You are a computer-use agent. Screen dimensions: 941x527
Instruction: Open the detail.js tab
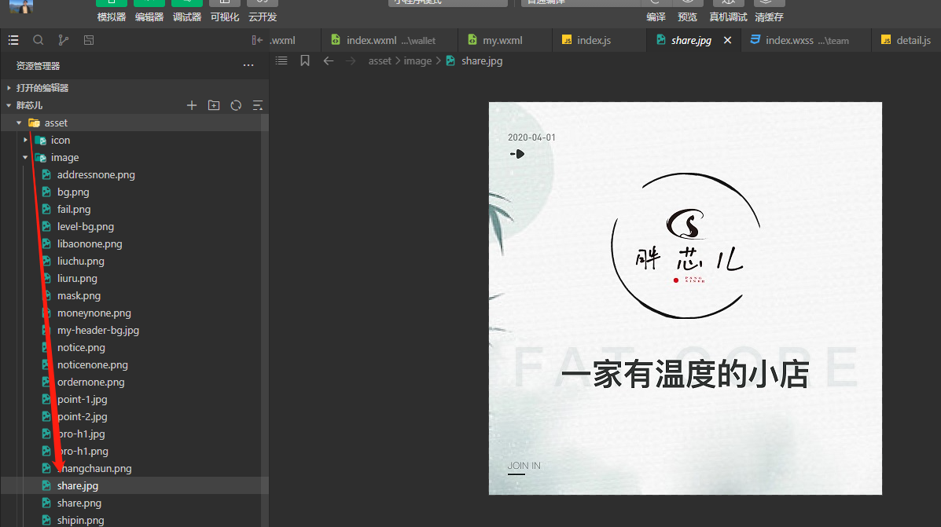(913, 40)
